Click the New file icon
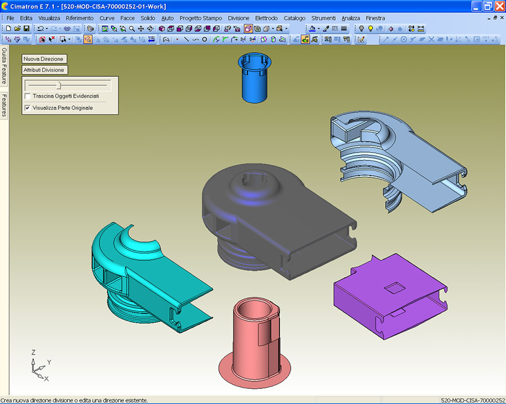This screenshot has width=506, height=404. point(8,28)
